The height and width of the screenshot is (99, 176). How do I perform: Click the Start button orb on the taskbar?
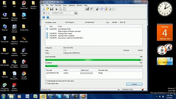coord(3,97)
